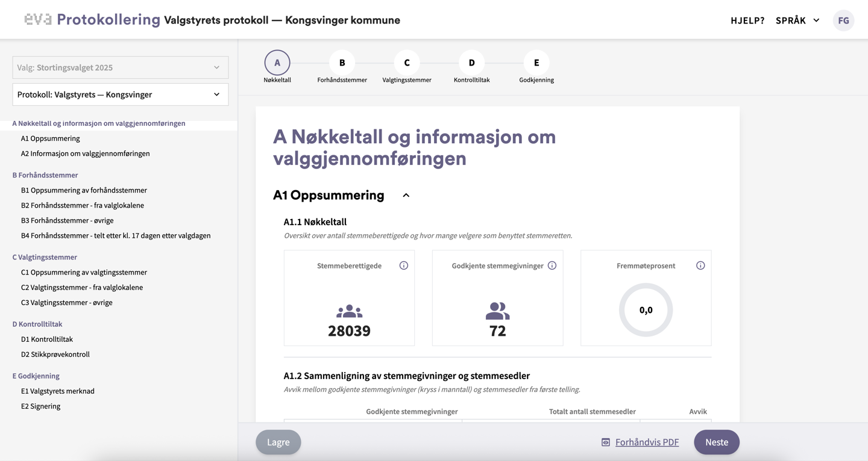Click the Neste button

716,442
